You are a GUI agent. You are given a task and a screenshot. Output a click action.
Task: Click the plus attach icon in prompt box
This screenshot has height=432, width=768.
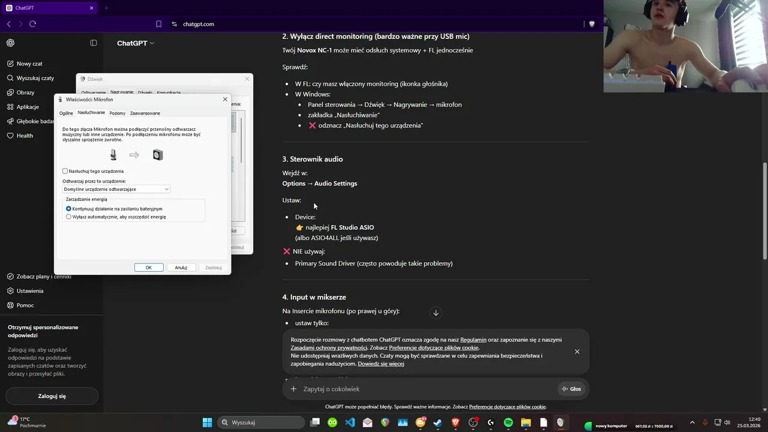293,389
